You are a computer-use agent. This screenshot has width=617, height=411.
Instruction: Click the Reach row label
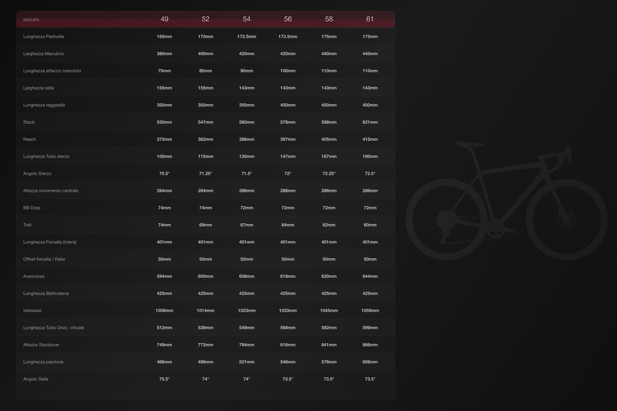[29, 139]
